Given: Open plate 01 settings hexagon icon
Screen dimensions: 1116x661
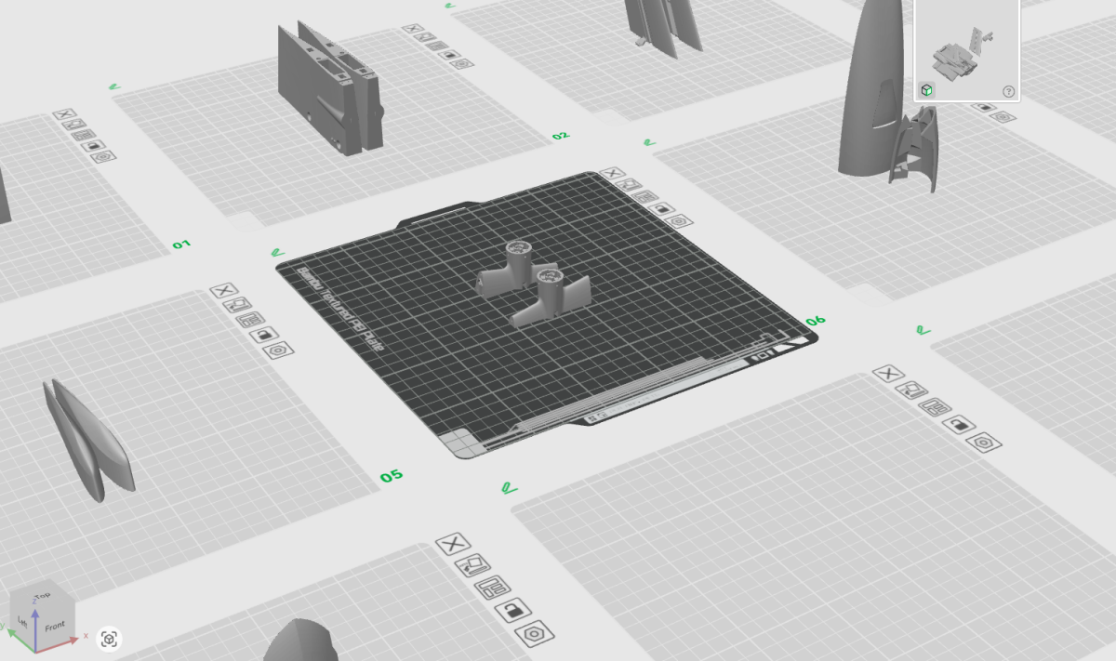Looking at the screenshot, I should click(103, 156).
